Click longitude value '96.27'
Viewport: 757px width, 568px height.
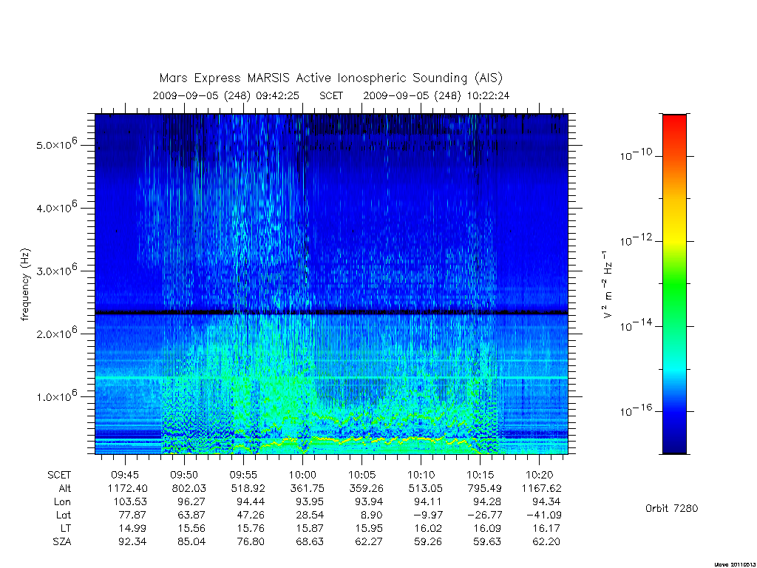(x=191, y=502)
